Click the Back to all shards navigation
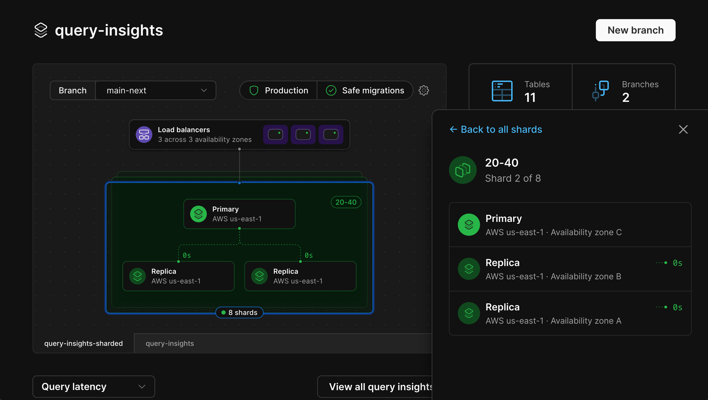Viewport: 708px width, 400px height. [496, 129]
